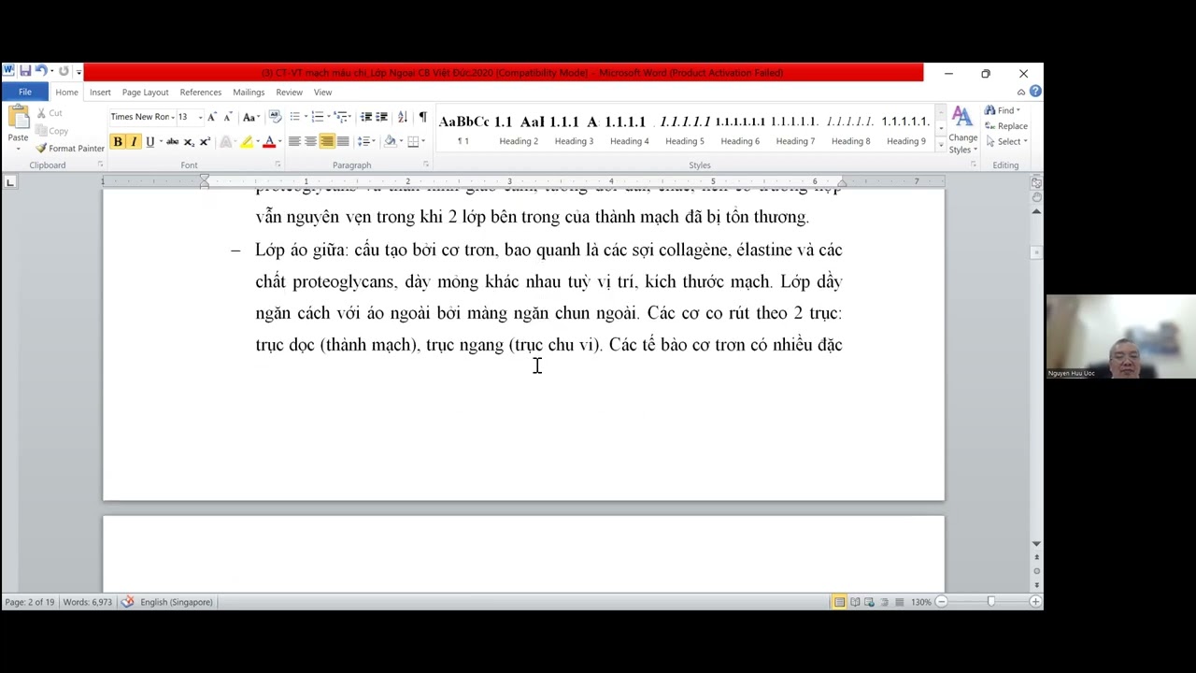Toggle Bold formatting

[118, 142]
